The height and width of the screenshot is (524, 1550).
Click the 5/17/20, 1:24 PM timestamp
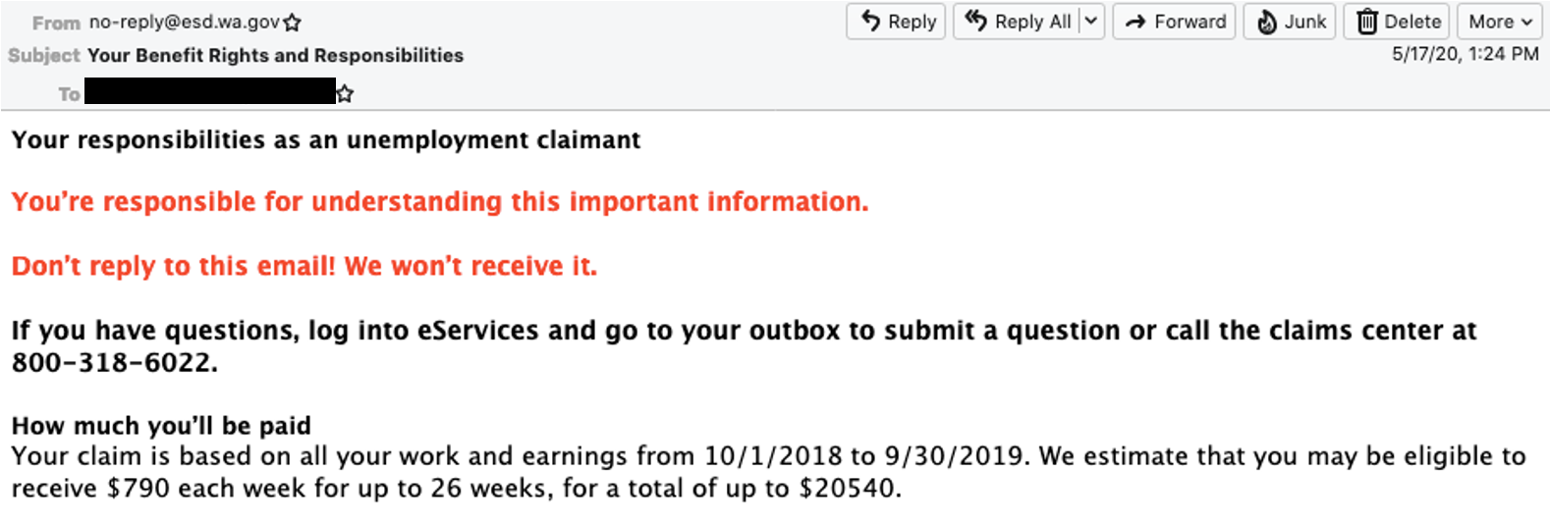(x=1465, y=54)
